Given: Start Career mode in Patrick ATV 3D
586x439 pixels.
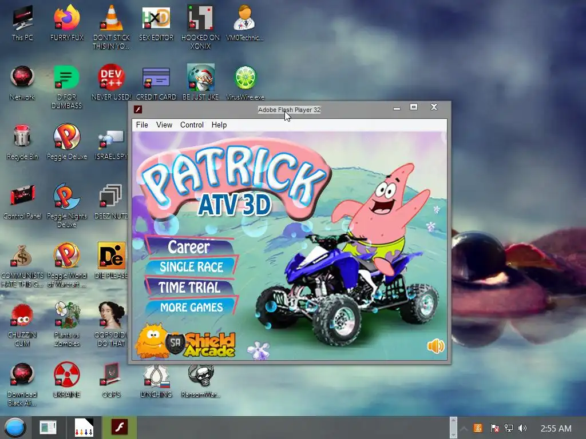Looking at the screenshot, I should pyautogui.click(x=189, y=247).
